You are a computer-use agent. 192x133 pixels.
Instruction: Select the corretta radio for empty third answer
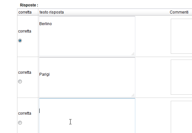[x=20, y=123]
